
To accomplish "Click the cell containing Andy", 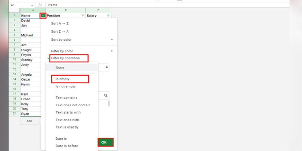I will [x=31, y=65].
